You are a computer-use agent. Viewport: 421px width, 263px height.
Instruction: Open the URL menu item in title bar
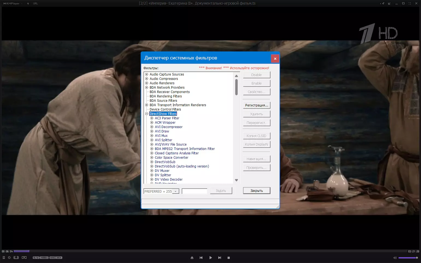coord(36,4)
